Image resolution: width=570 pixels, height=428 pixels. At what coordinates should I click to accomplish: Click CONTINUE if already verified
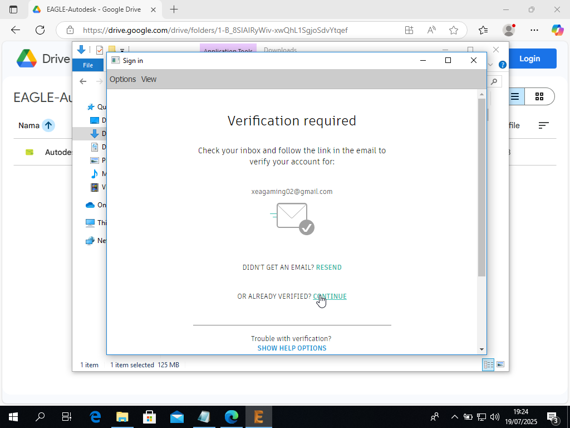click(x=329, y=296)
